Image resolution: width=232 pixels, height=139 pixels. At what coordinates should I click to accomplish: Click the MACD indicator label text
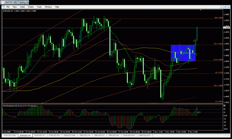[x=20, y=106]
